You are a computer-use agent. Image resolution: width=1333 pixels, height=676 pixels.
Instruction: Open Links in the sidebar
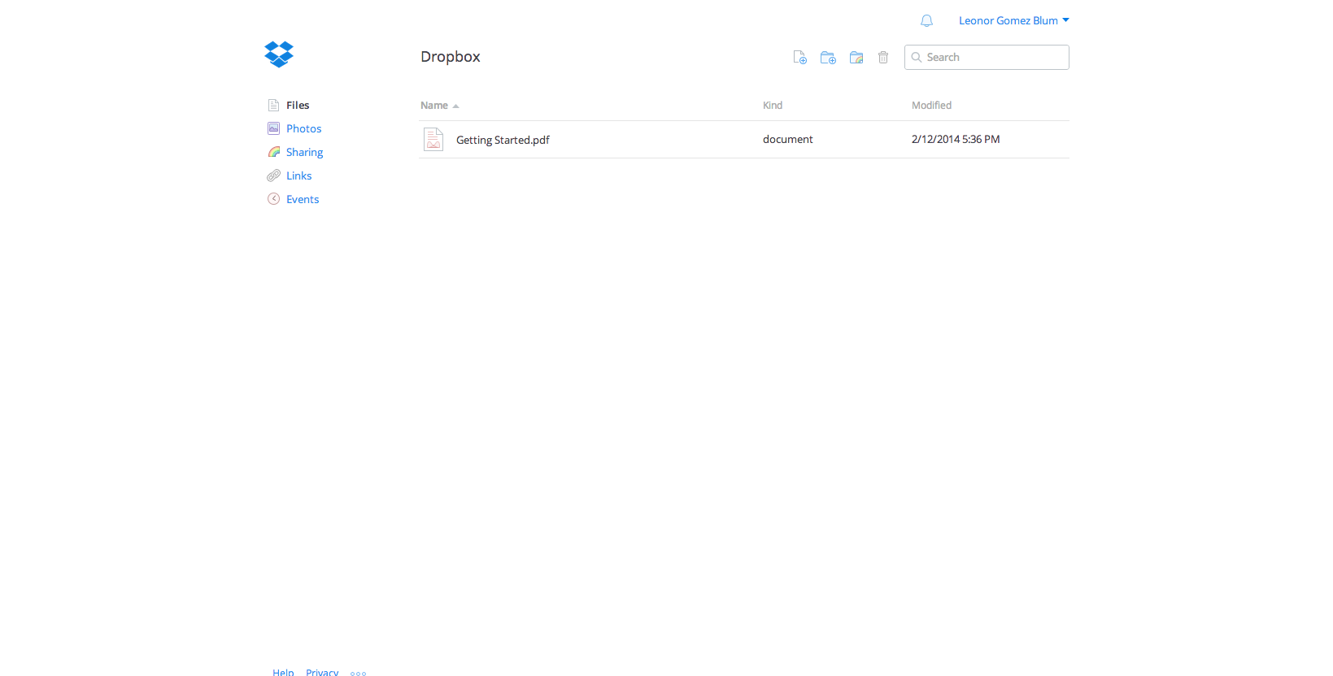click(x=298, y=176)
